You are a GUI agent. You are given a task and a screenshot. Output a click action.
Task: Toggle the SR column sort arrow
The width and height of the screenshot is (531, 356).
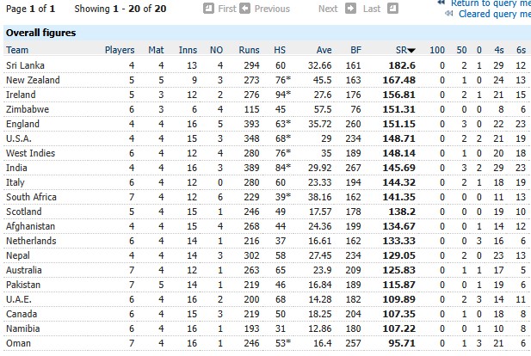coord(412,51)
